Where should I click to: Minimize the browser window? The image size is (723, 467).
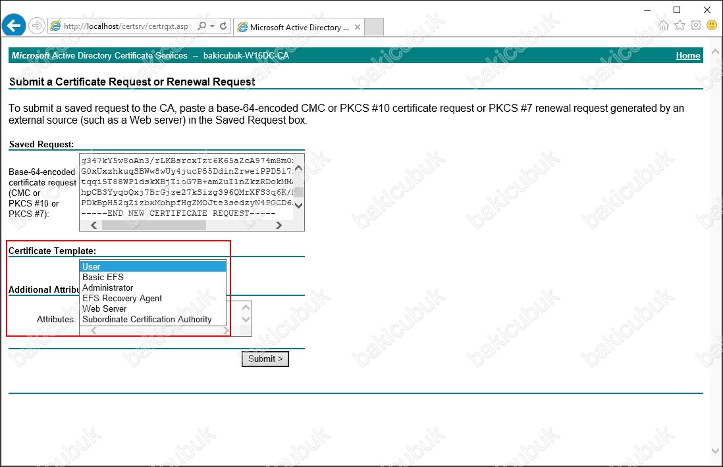(647, 10)
